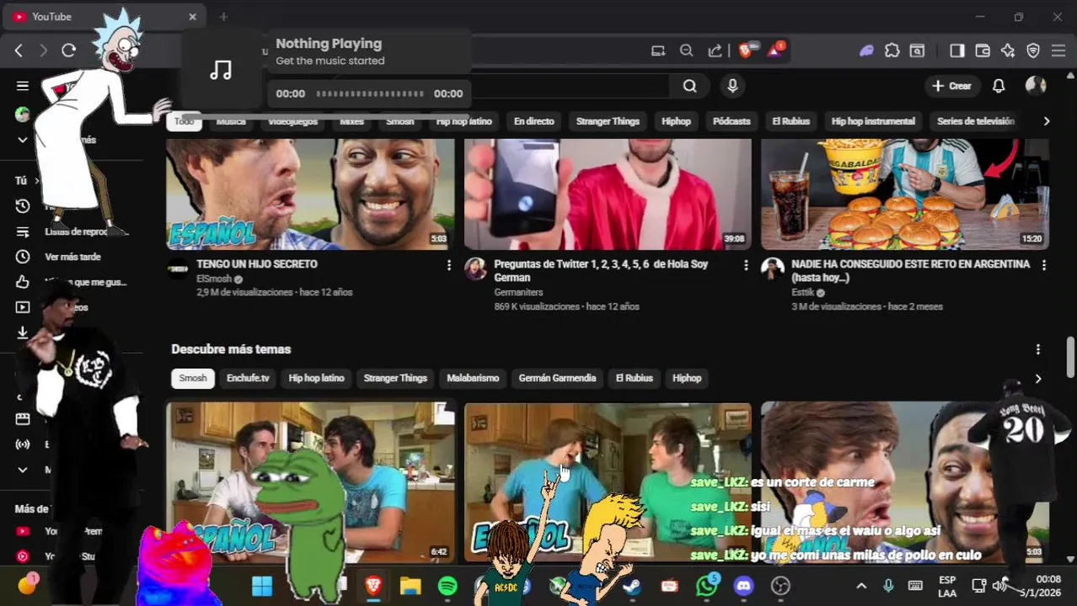This screenshot has height=606, width=1077.
Task: Open the Brave Shields lion icon
Action: [747, 50]
